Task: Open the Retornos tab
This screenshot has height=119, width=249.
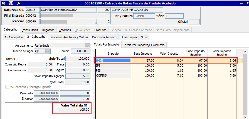Action: point(65,30)
